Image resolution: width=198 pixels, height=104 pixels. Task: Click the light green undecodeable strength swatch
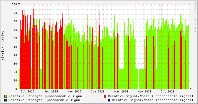coord(6,96)
